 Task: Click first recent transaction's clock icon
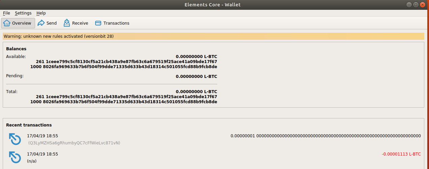pyautogui.click(x=15, y=139)
